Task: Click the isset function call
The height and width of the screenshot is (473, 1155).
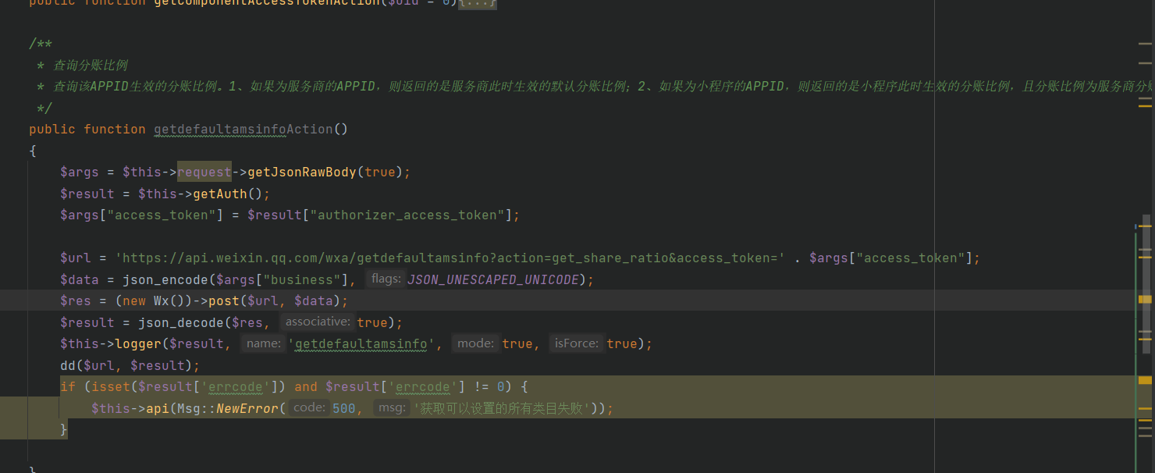Action: coord(111,386)
